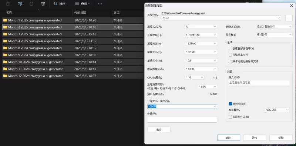296x146 pixels.
Task: Select folder Month 12 2024 crazygrass ai generated
Action: 73,76
